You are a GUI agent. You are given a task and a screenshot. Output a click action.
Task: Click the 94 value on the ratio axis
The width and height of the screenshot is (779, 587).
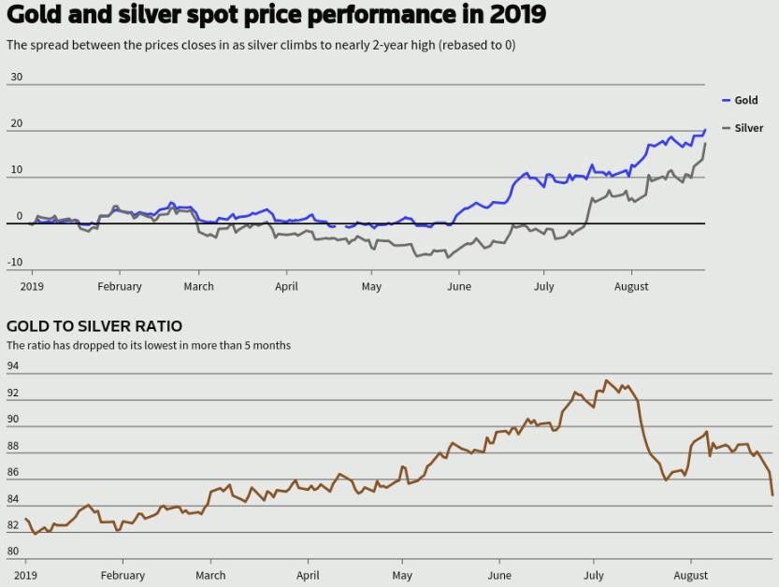[13, 366]
